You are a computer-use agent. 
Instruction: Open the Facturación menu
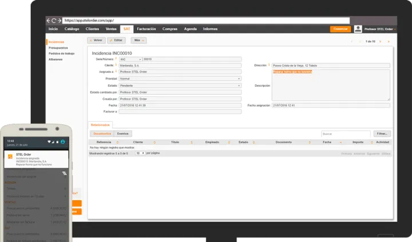[146, 29]
